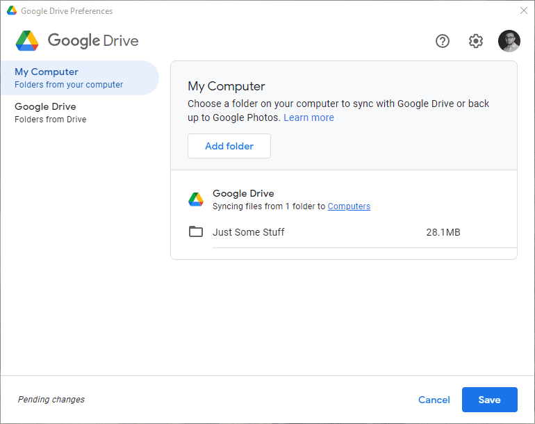535x424 pixels.
Task: Save the preference changes
Action: 490,400
